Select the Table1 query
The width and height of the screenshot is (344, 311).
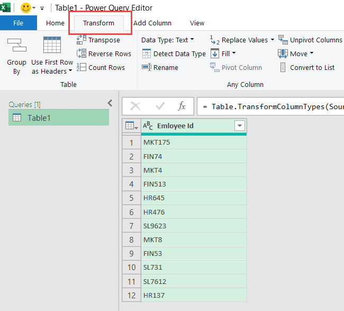tap(59, 118)
